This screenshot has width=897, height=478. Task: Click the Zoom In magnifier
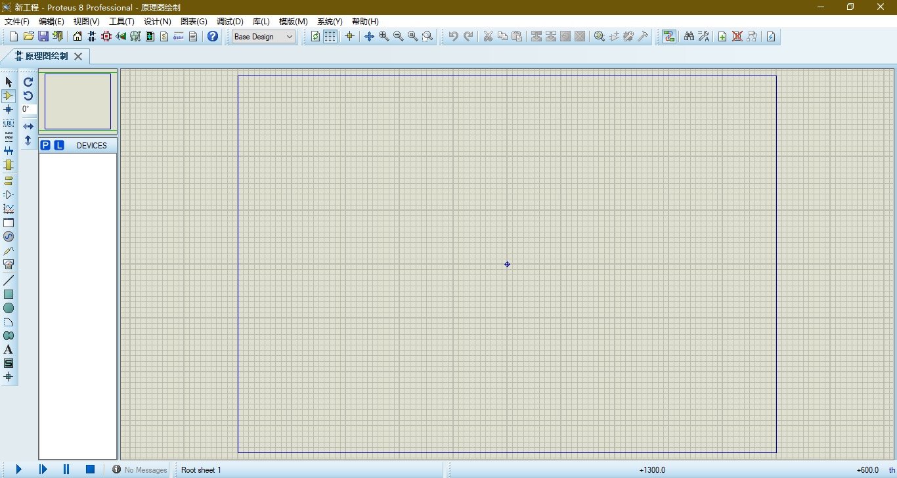[x=383, y=37]
